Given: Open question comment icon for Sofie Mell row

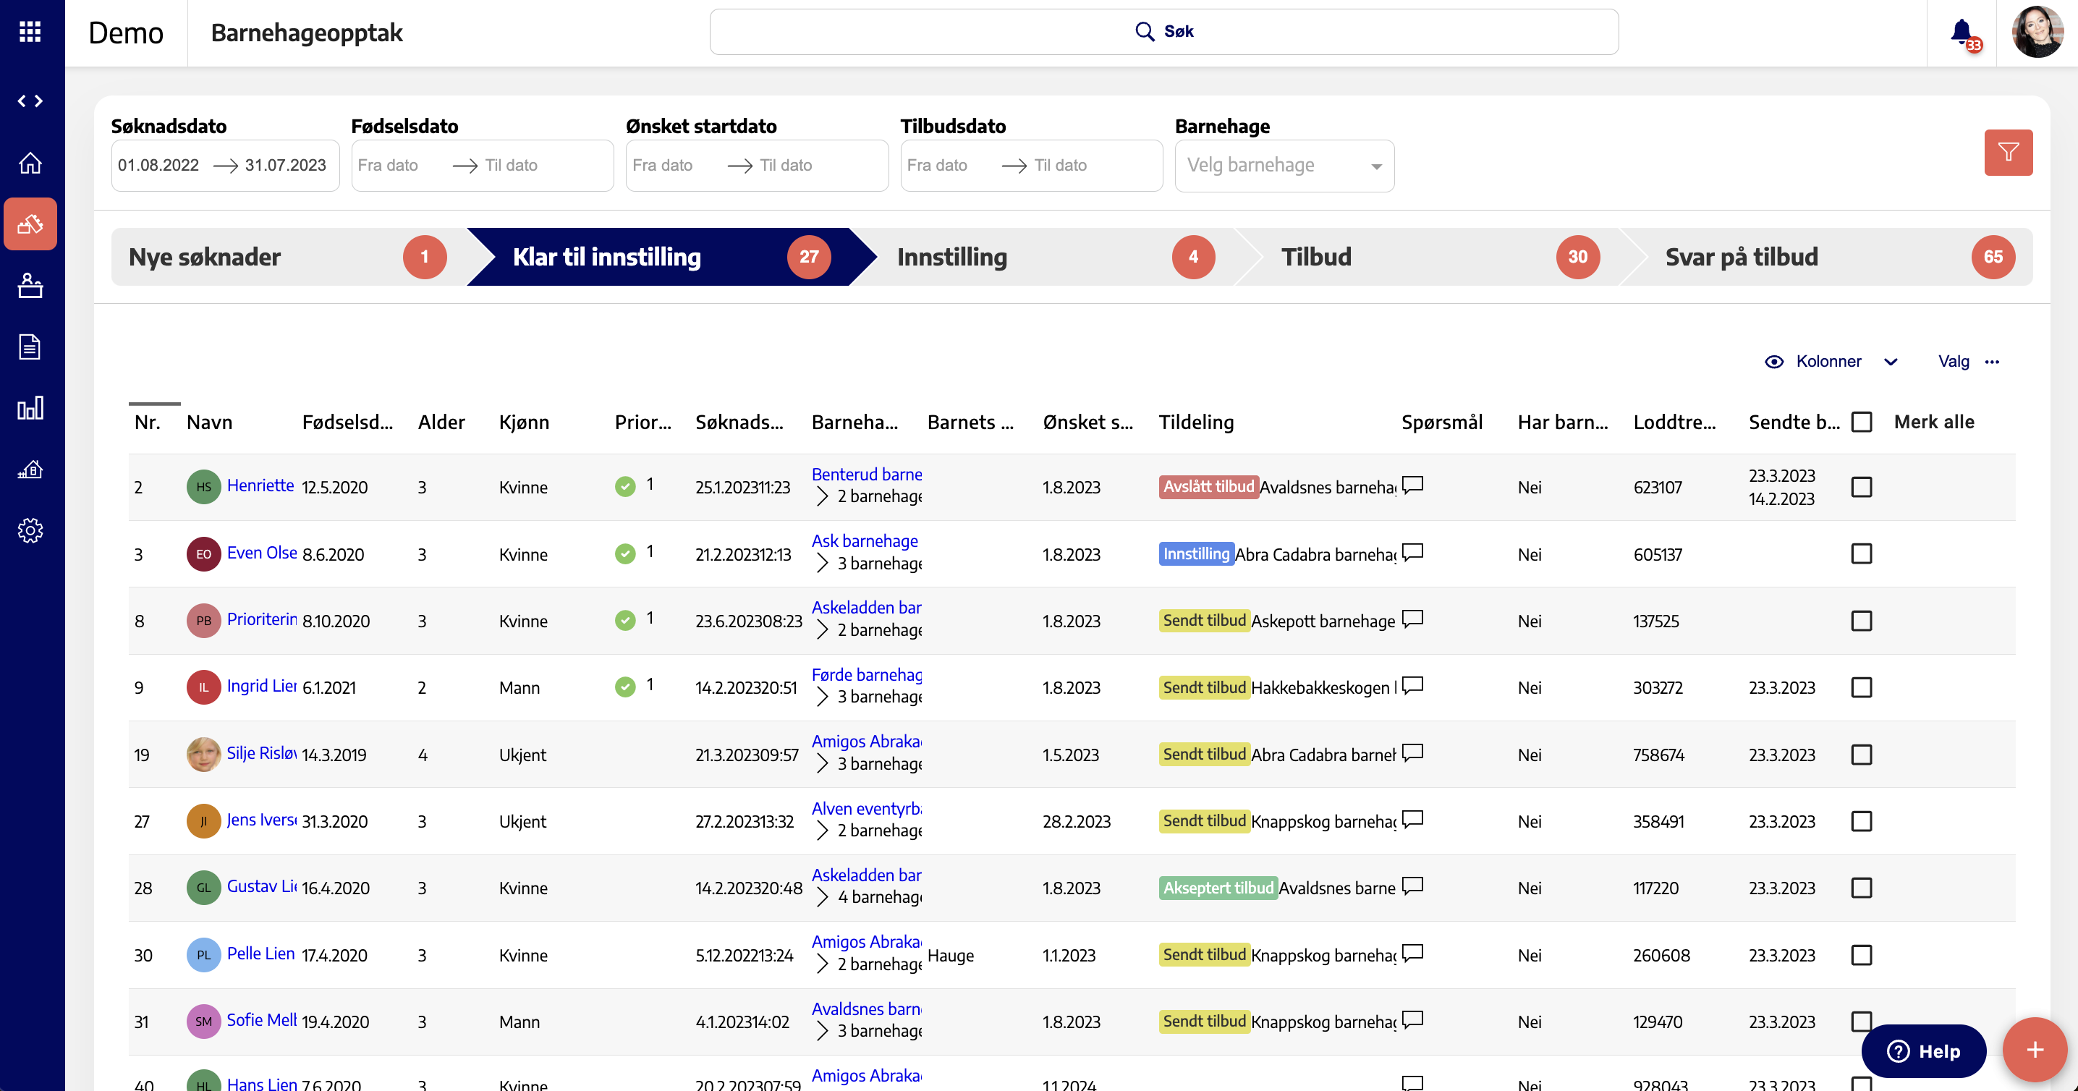Looking at the screenshot, I should pyautogui.click(x=1412, y=1020).
